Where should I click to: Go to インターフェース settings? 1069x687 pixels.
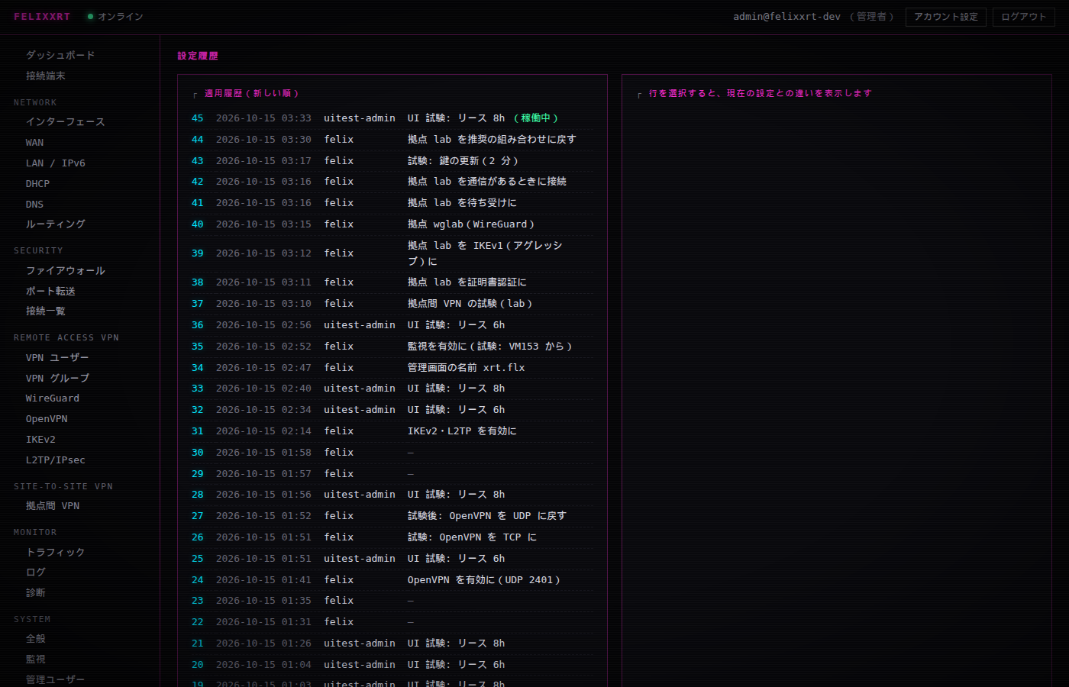pyautogui.click(x=65, y=122)
